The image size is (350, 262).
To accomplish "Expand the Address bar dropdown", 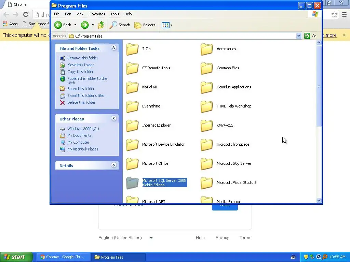I will 299,36.
